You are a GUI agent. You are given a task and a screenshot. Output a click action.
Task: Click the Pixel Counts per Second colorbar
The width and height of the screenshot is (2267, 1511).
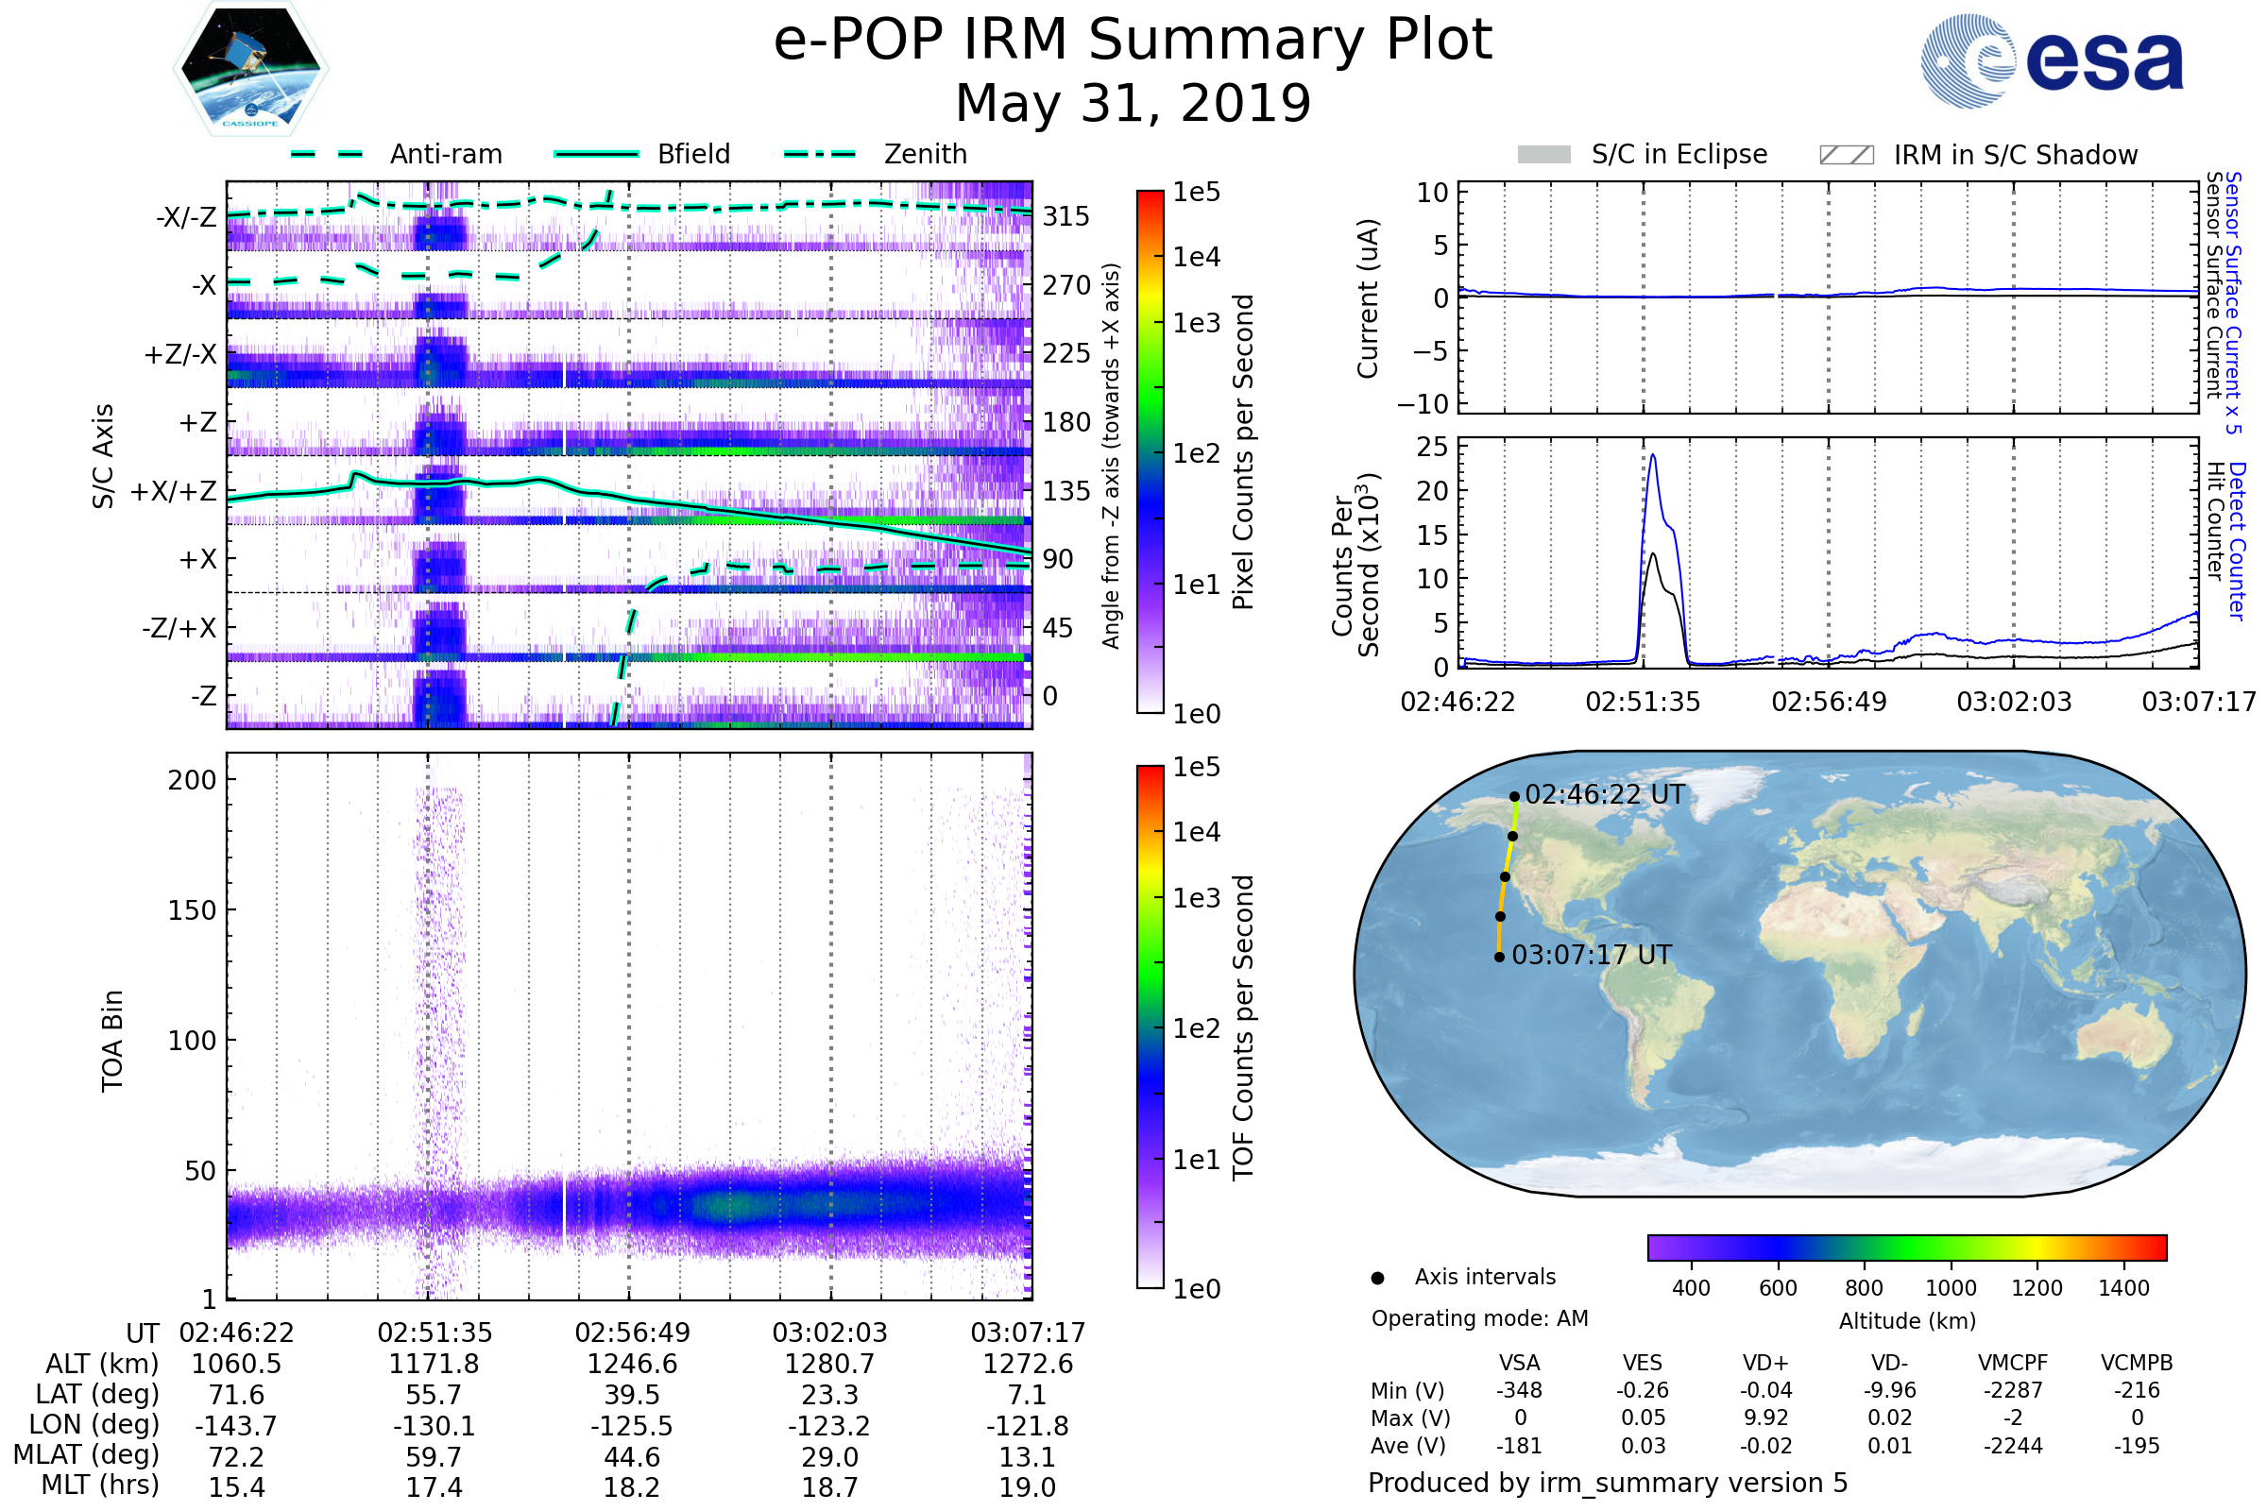1150,452
